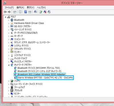The width and height of the screenshot is (114, 106).
Task: Select the Hardware Patch Driver Class icon
Action: pyautogui.click(x=12, y=23)
